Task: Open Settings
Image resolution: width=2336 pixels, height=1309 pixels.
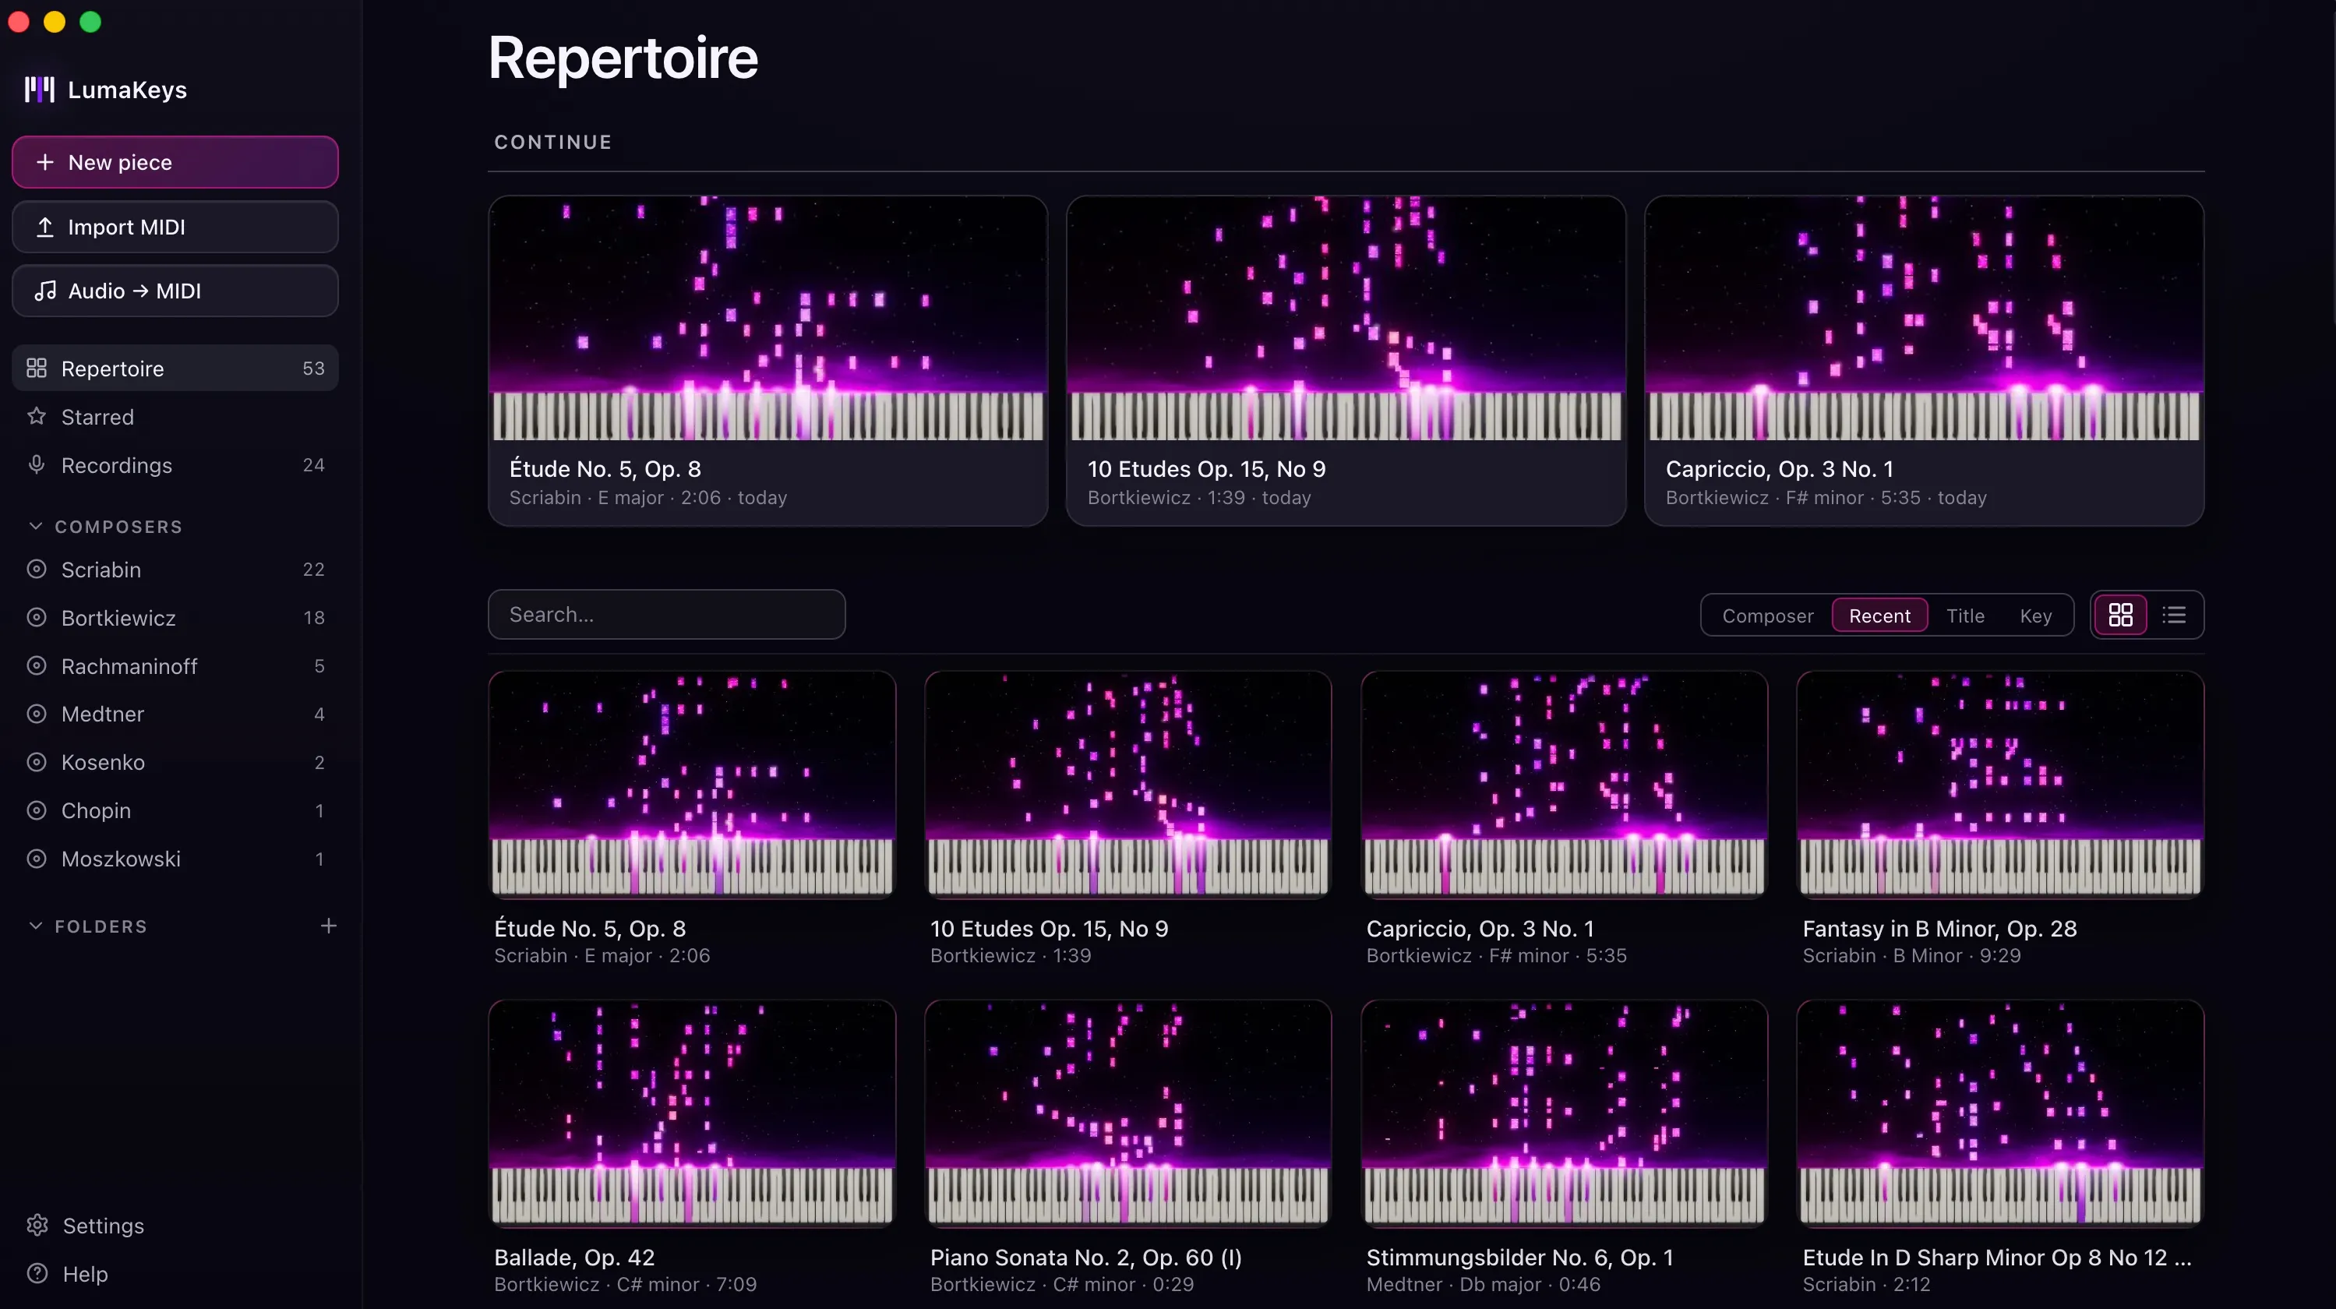Action: (x=175, y=1226)
